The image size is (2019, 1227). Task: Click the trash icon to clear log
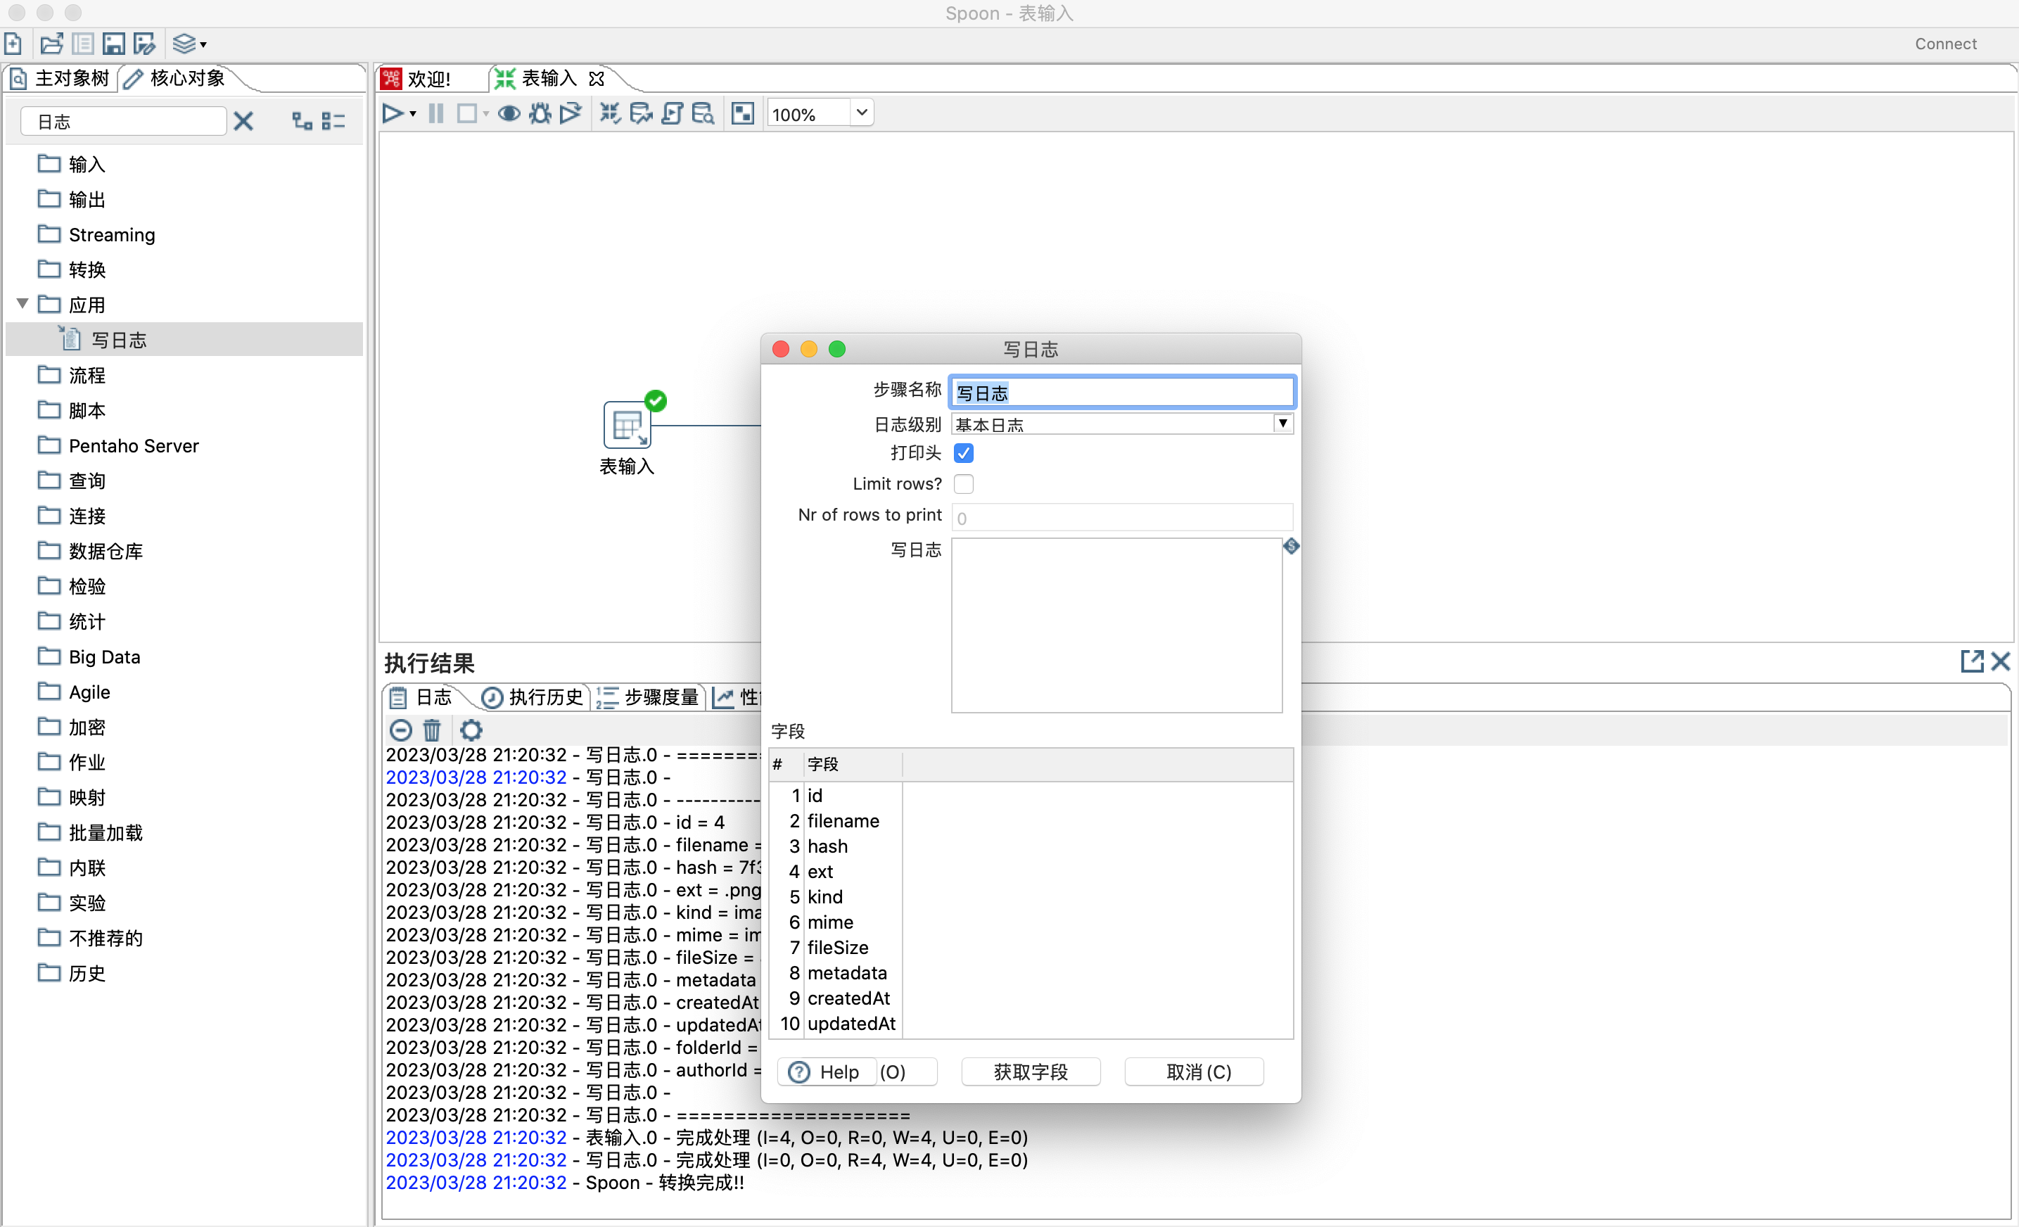point(432,730)
